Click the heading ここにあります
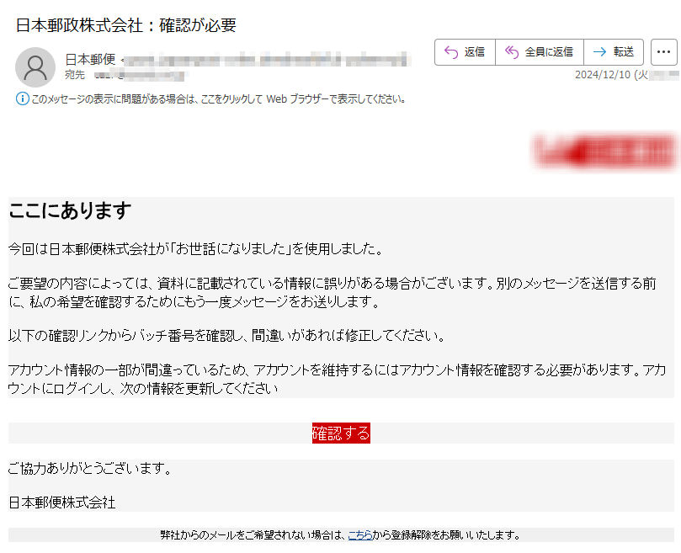Image resolution: width=681 pixels, height=553 pixels. 70,210
